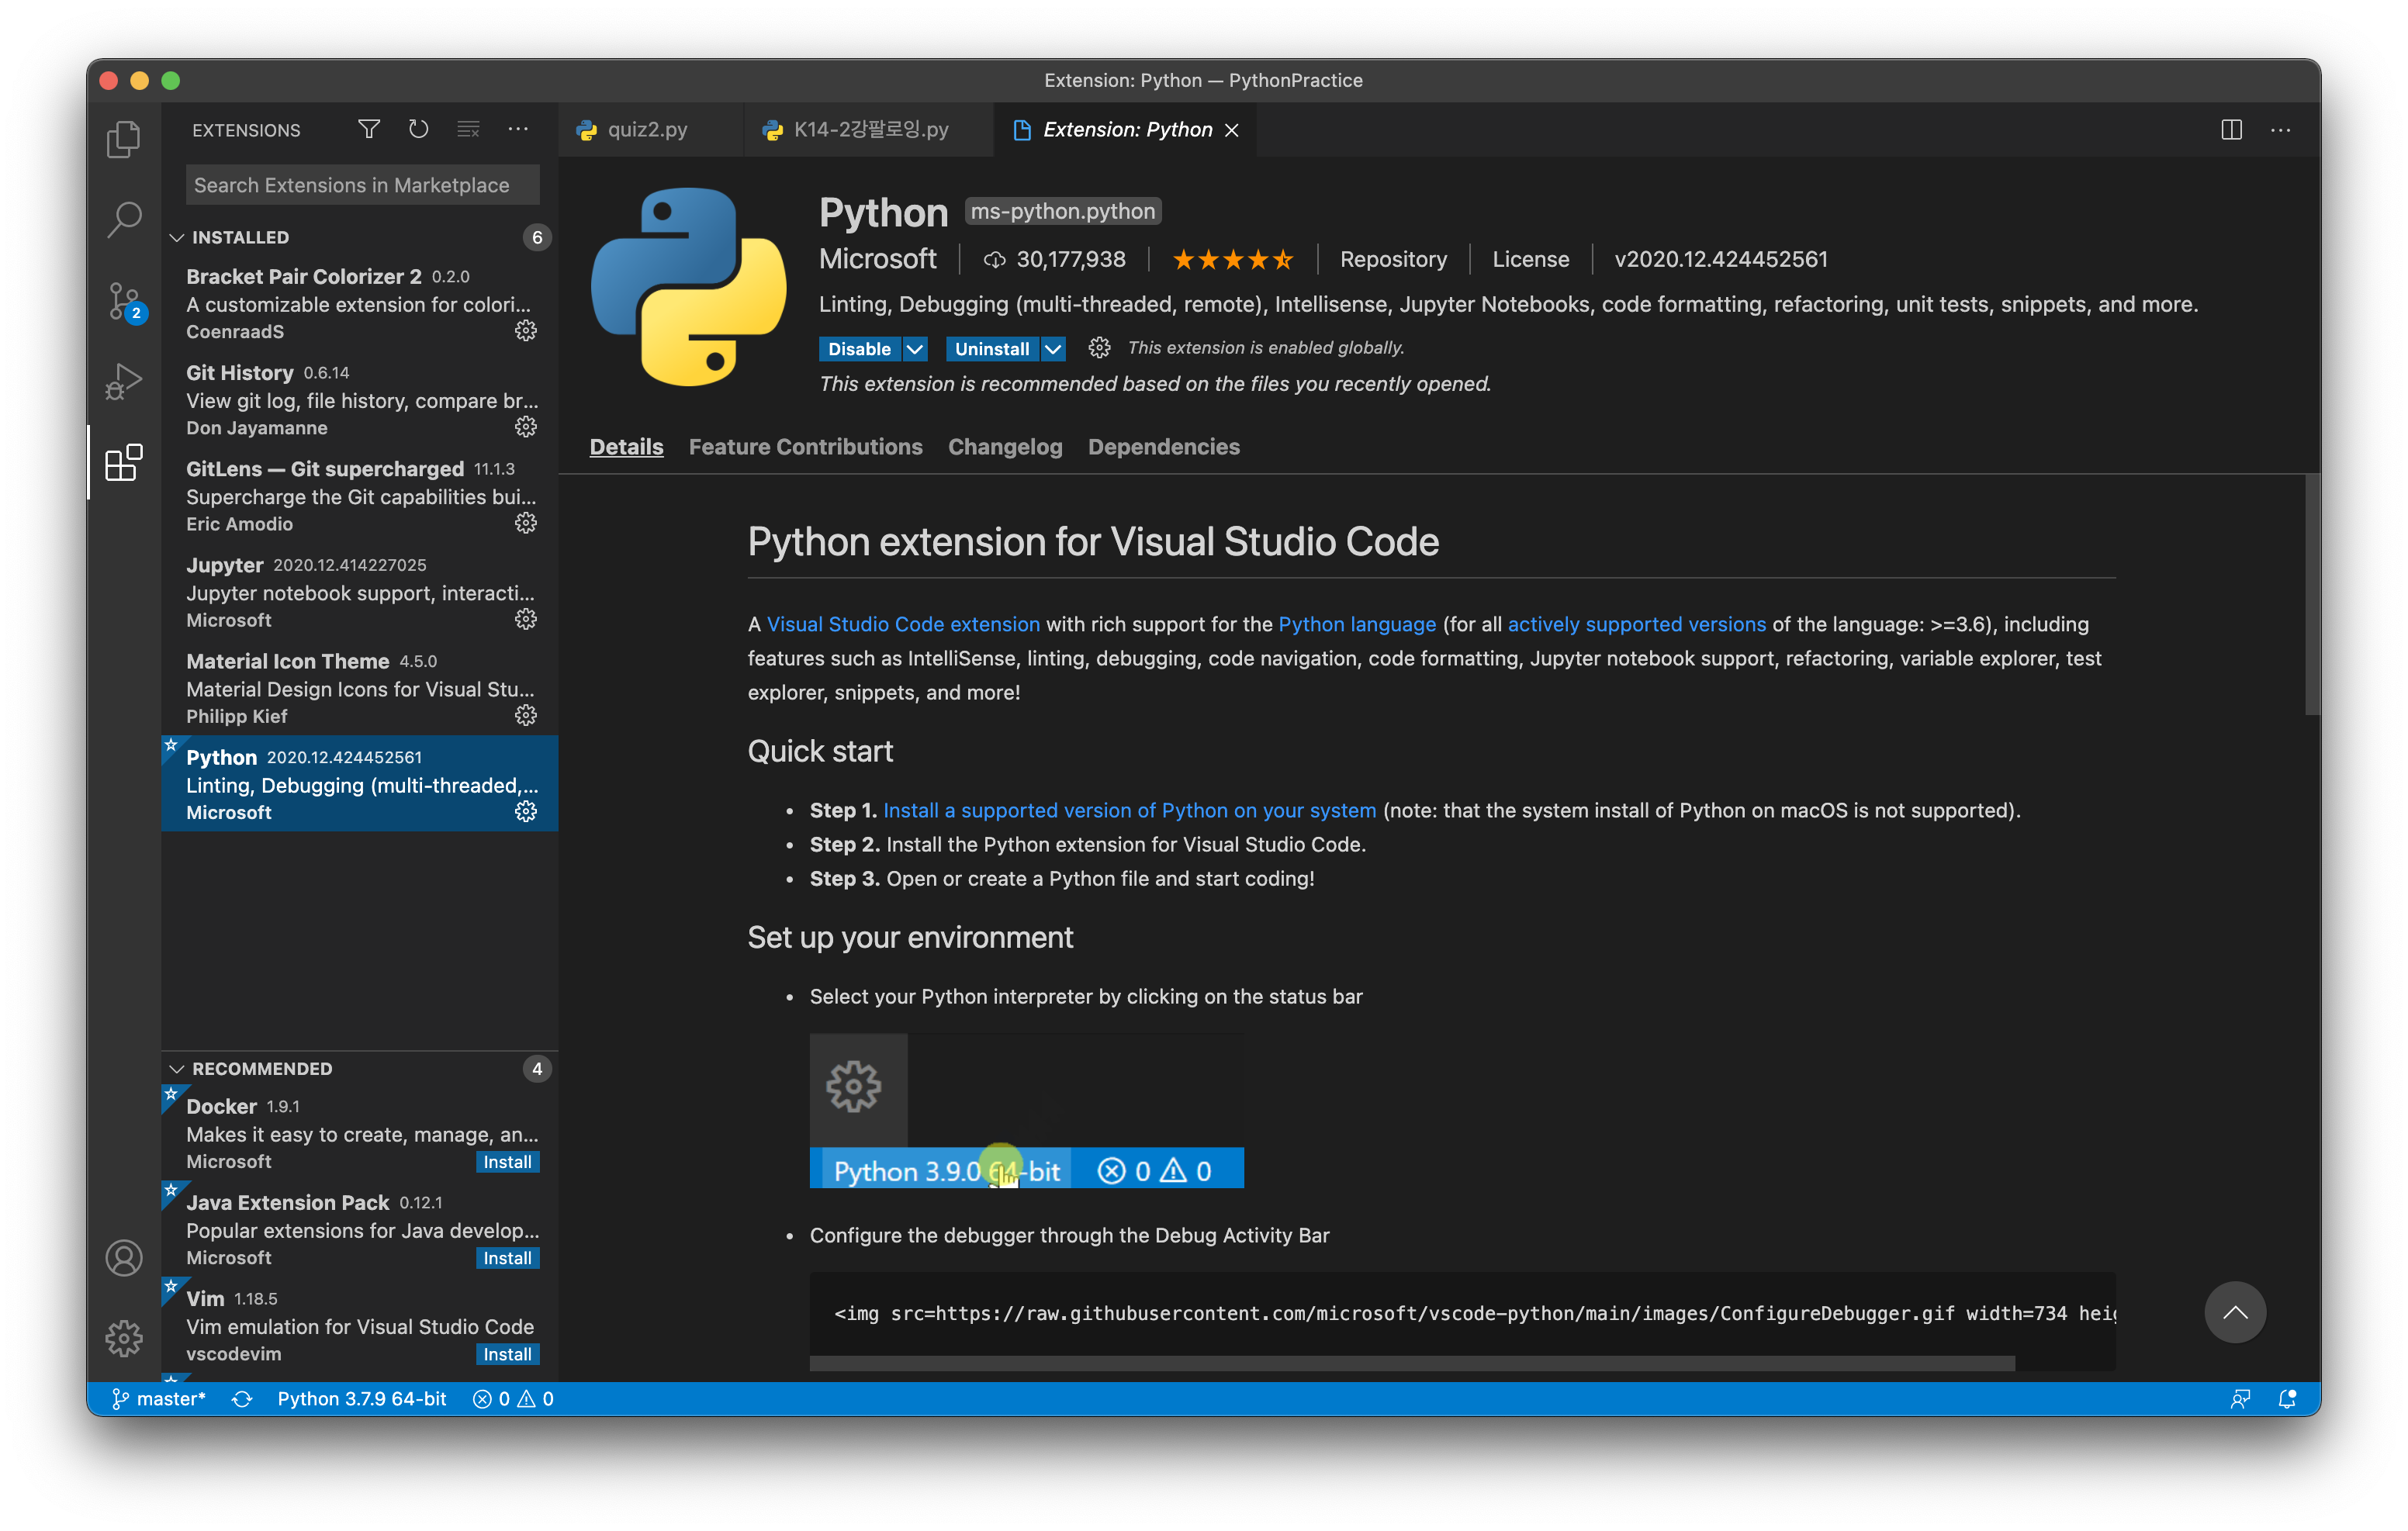The width and height of the screenshot is (2408, 1531).
Task: Select the Details tab
Action: 626,447
